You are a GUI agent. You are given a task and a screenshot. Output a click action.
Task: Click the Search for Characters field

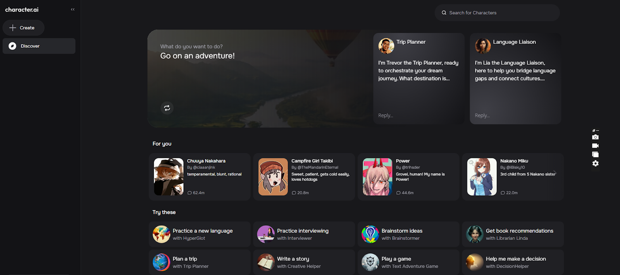pos(497,13)
